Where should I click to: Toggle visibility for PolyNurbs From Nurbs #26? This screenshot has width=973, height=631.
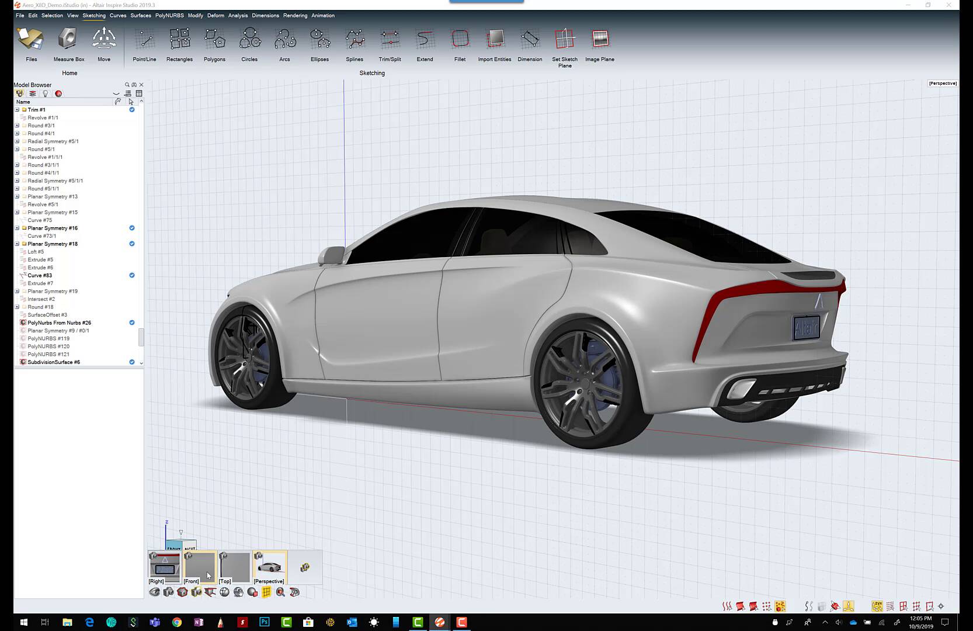click(132, 323)
